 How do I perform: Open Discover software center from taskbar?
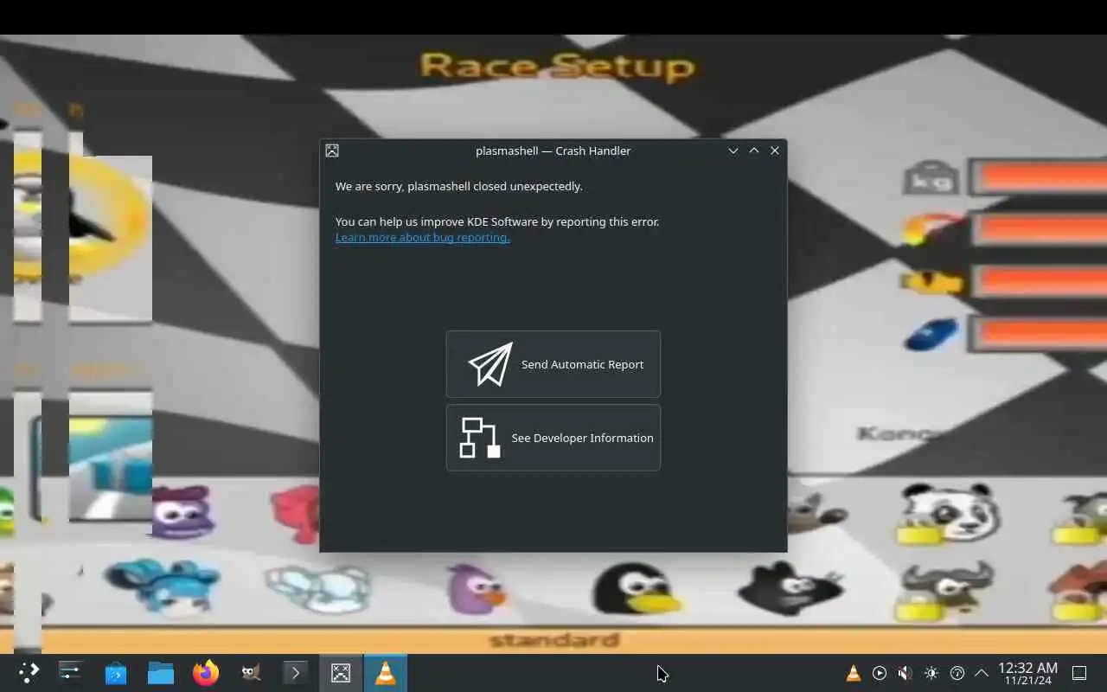[115, 672]
